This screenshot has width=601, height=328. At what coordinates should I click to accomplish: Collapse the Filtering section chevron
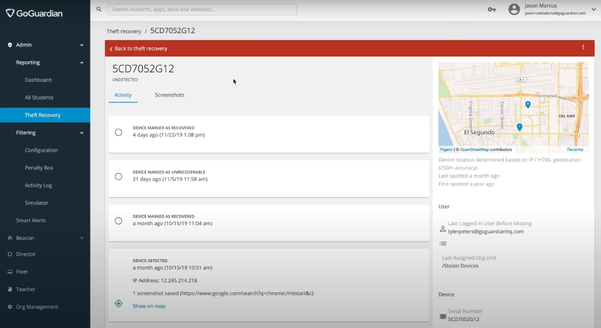(x=81, y=133)
